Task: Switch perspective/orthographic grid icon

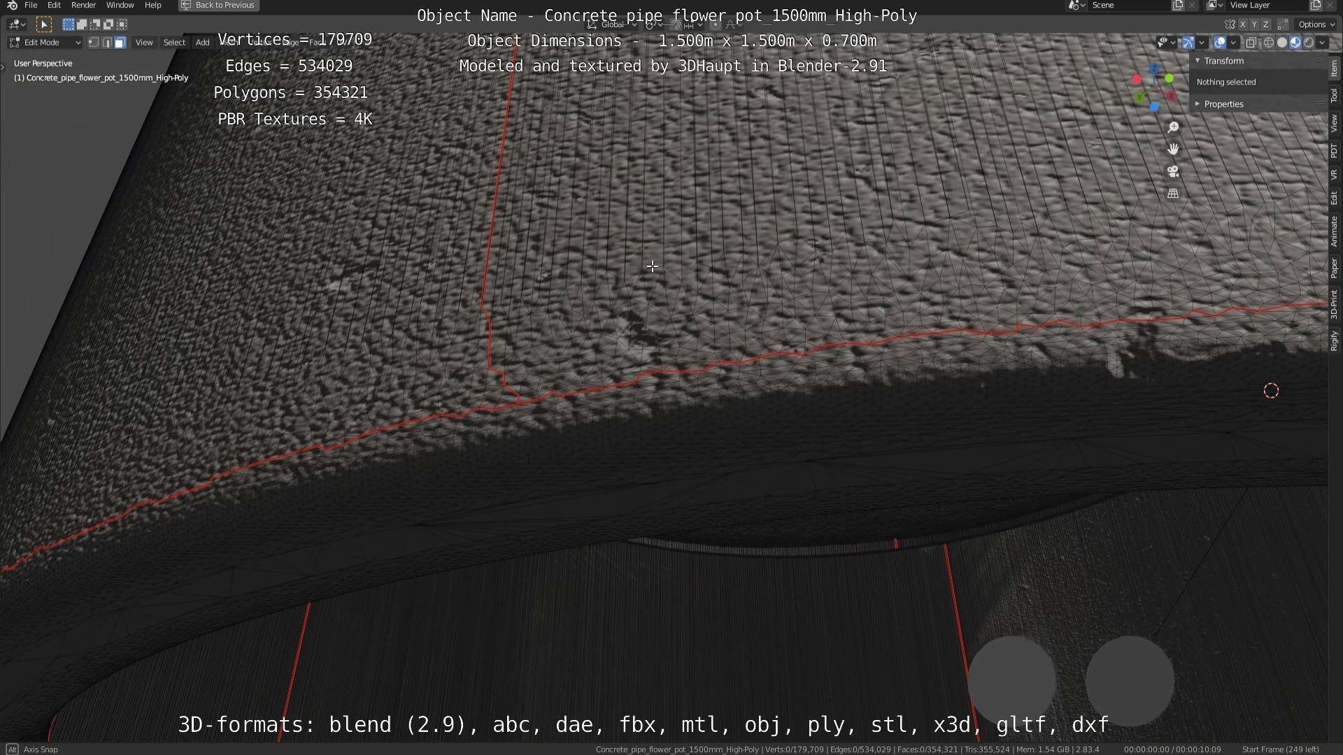Action: [1173, 194]
